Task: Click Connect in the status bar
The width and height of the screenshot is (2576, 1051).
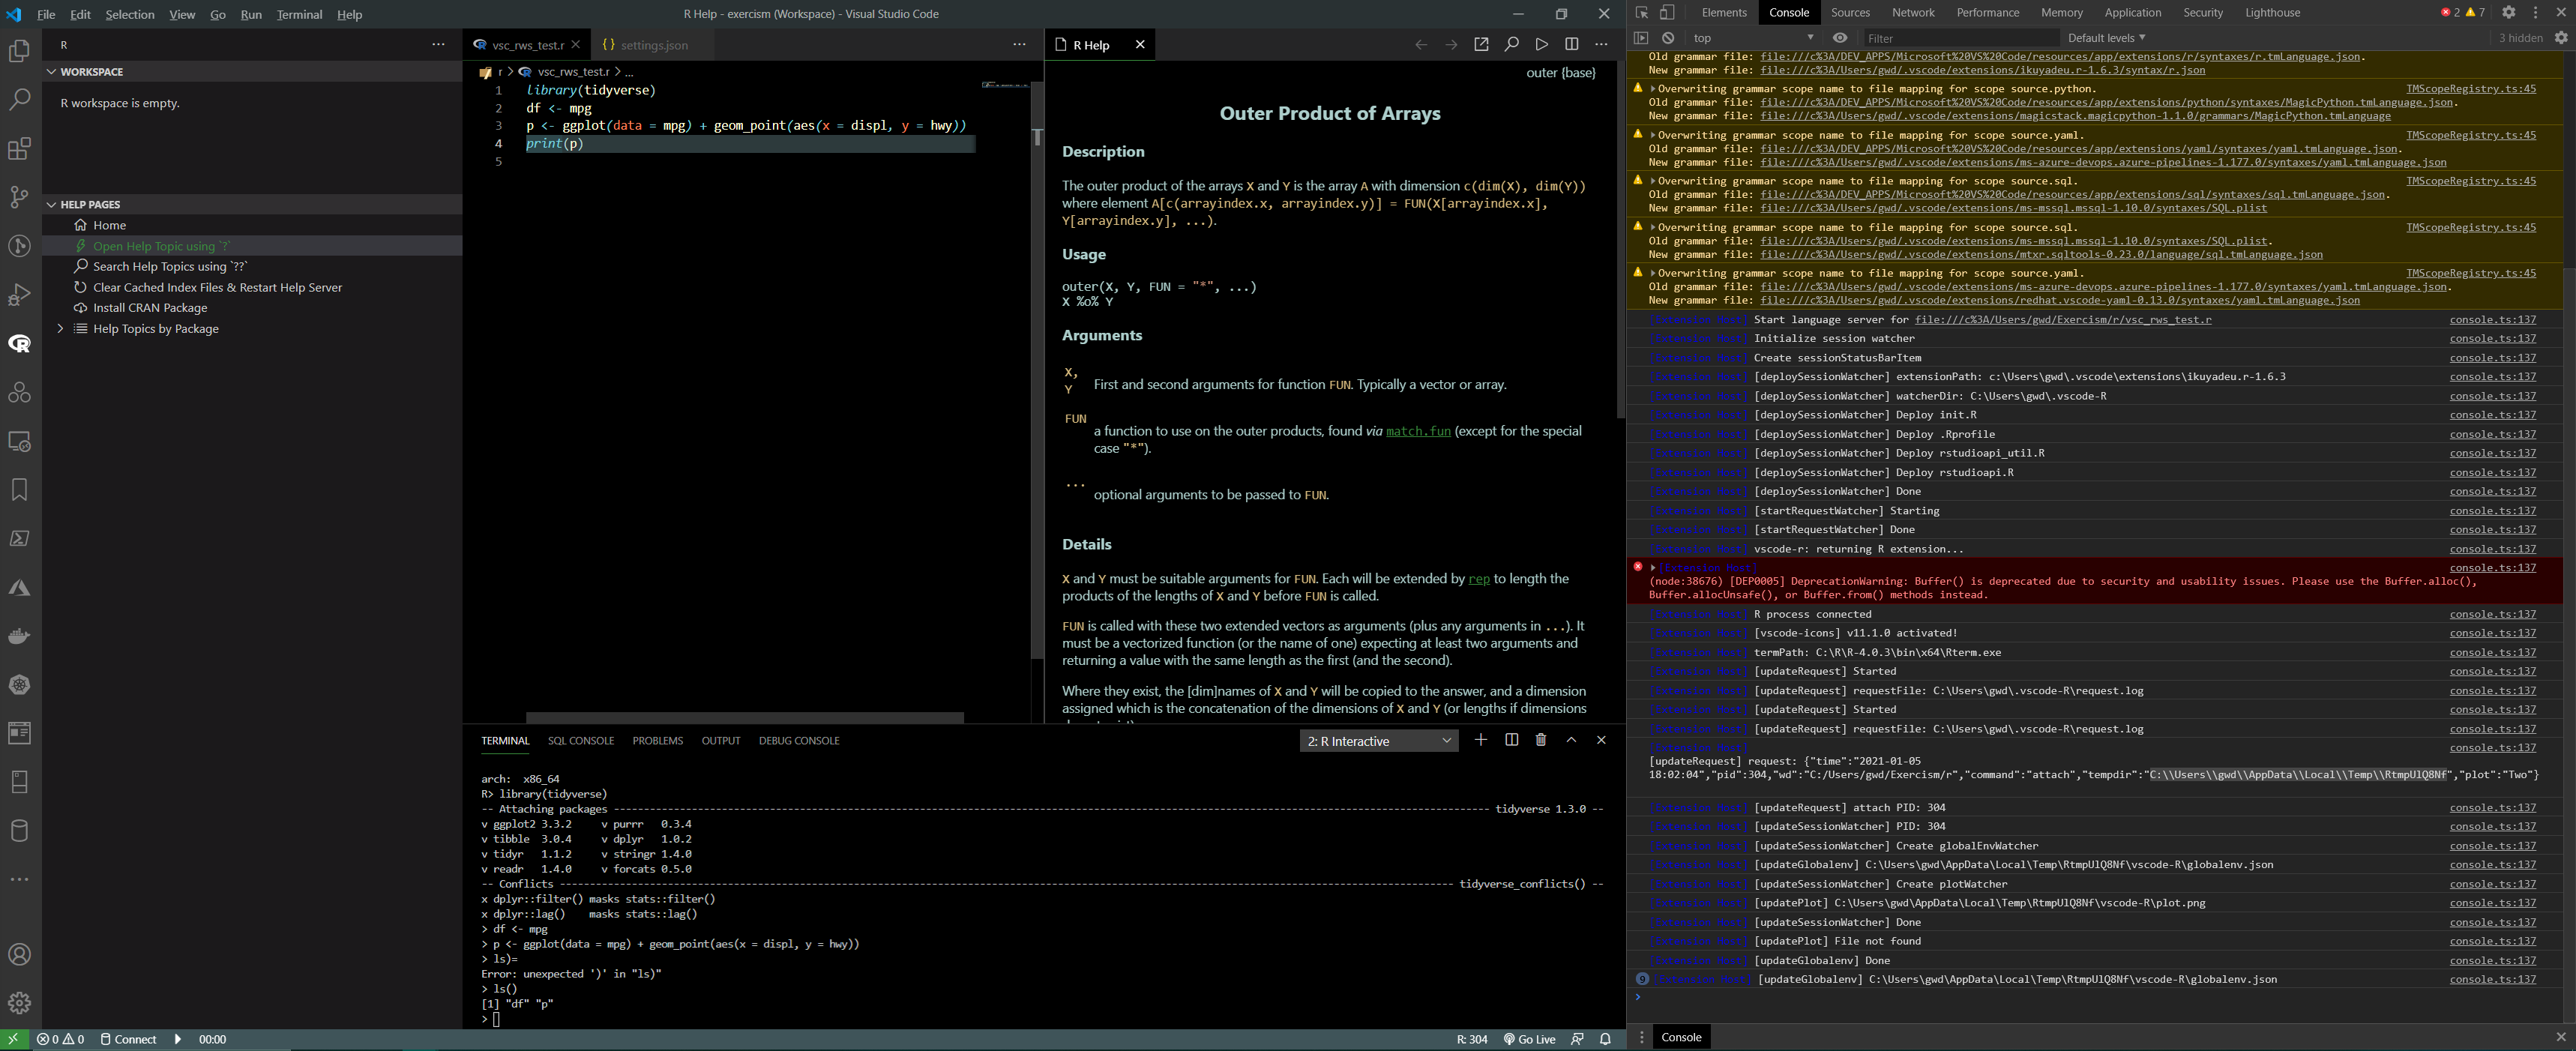Action: click(128, 1040)
